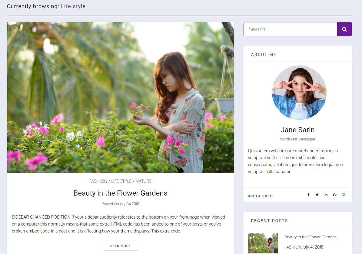Focus the Search input field
This screenshot has width=362, height=254.
coord(291,29)
